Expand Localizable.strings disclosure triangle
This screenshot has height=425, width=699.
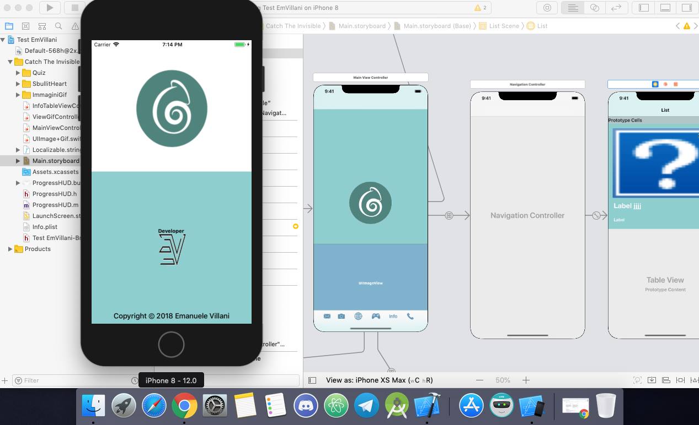(x=18, y=150)
